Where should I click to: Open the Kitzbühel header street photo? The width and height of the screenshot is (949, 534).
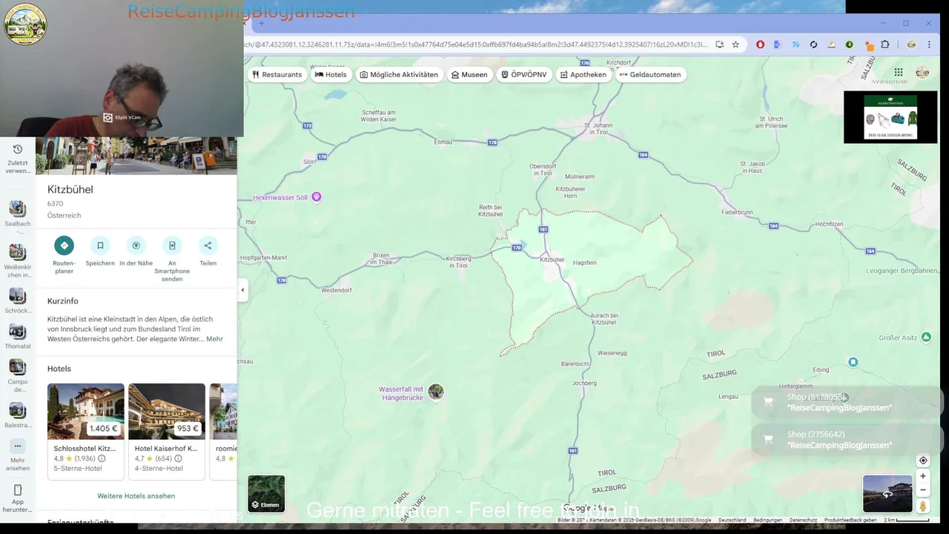(x=136, y=156)
